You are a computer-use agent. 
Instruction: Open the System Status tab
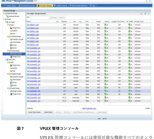point(10,6)
